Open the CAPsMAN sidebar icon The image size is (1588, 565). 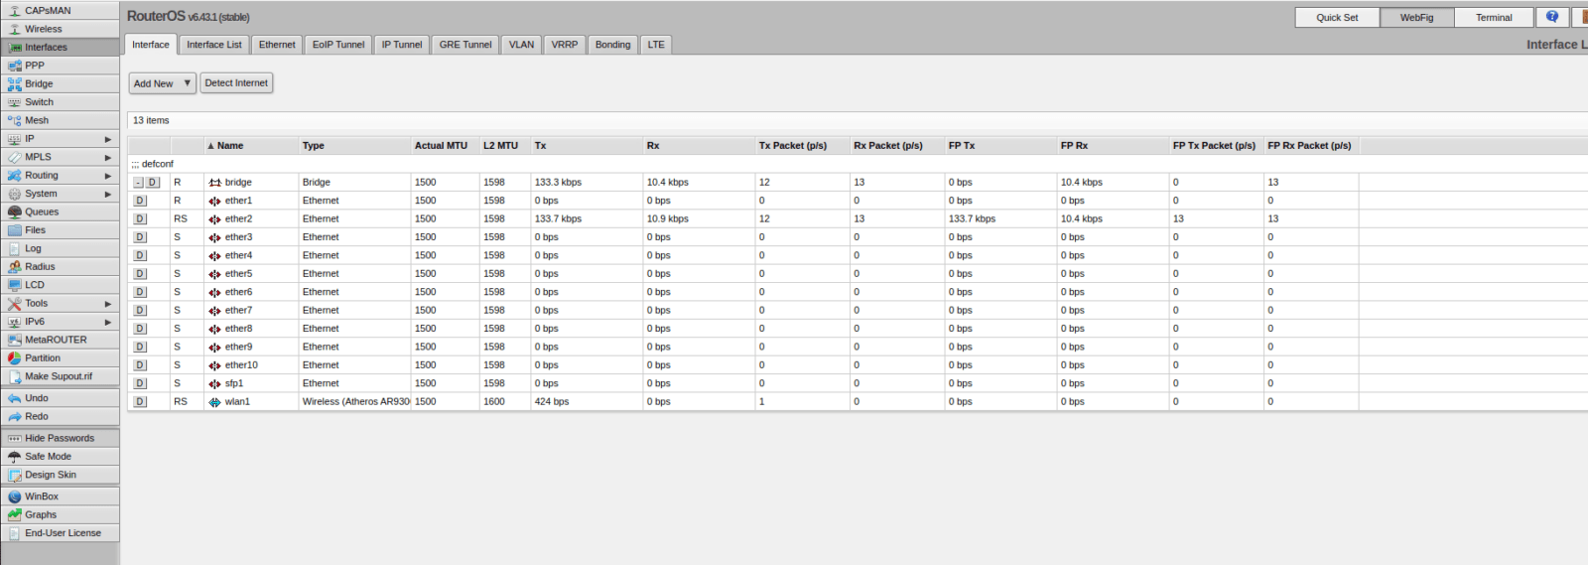click(x=14, y=10)
